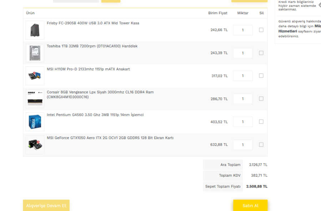Click the Sil column header
Screen dimensions: 321x211
tap(262, 13)
